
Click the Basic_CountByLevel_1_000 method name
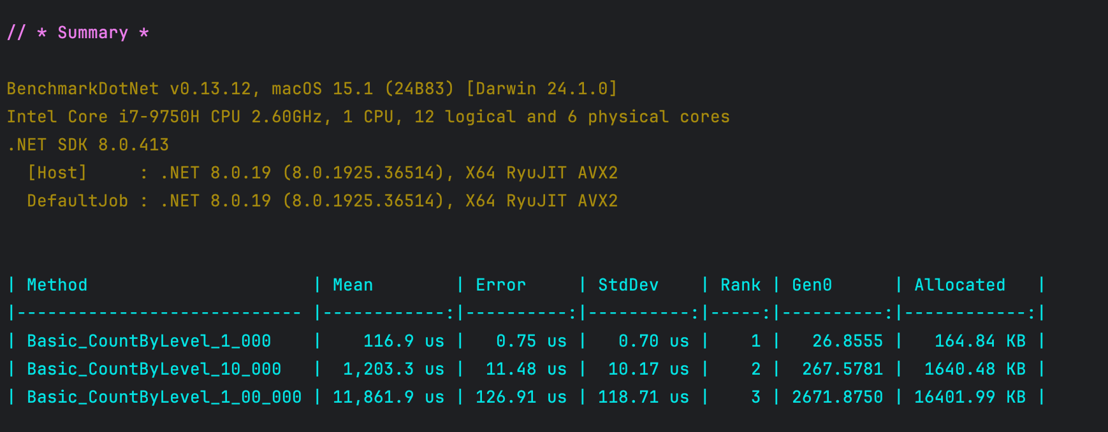[149, 341]
